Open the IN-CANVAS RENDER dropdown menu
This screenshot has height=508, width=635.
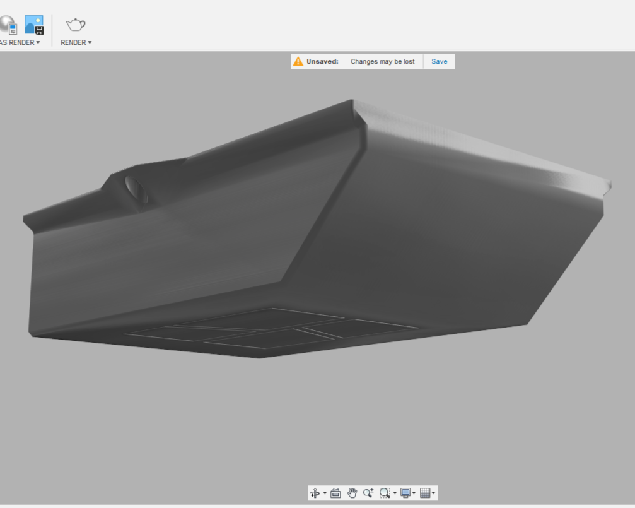pos(20,42)
